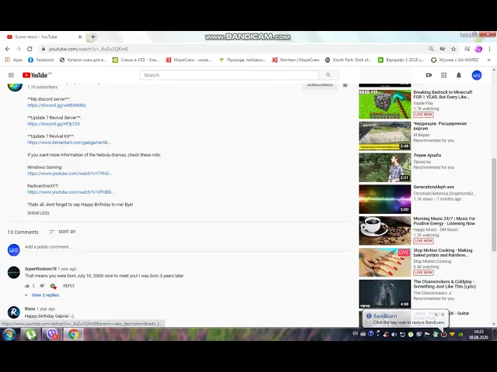
Task: Open the South Park: Stick of... bookmark
Action: 348,60
